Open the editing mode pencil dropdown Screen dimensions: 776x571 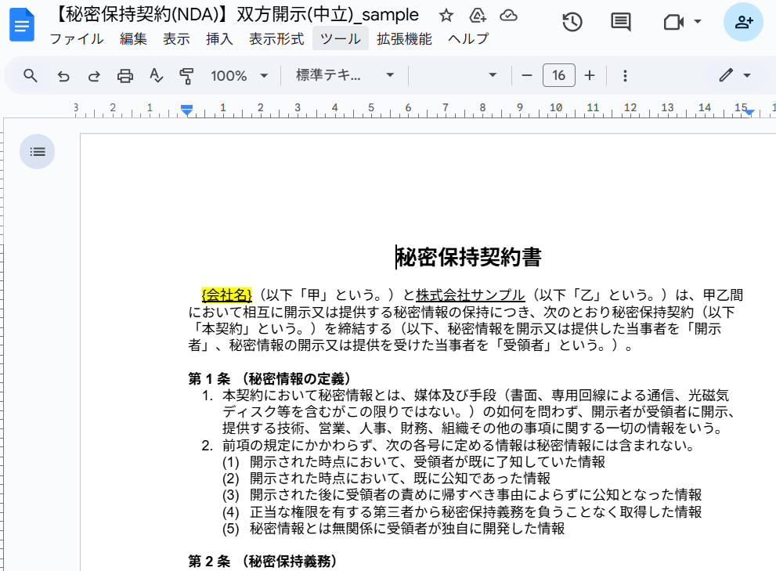coord(735,76)
